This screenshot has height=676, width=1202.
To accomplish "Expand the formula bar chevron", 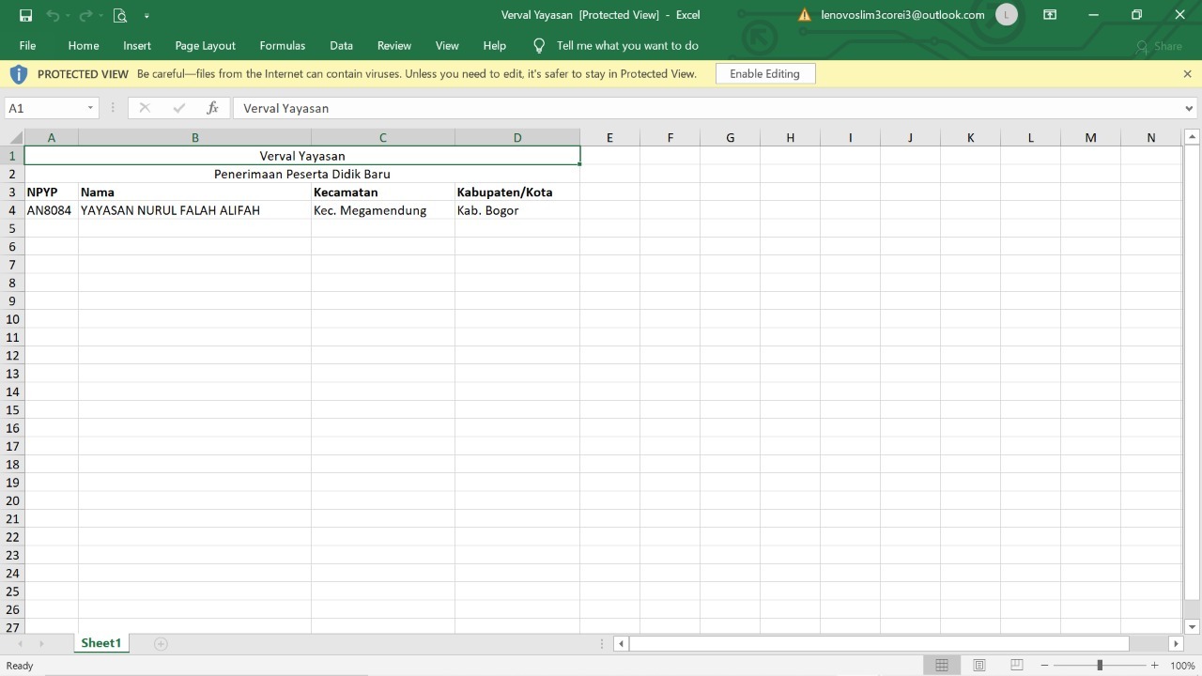I will (1190, 108).
